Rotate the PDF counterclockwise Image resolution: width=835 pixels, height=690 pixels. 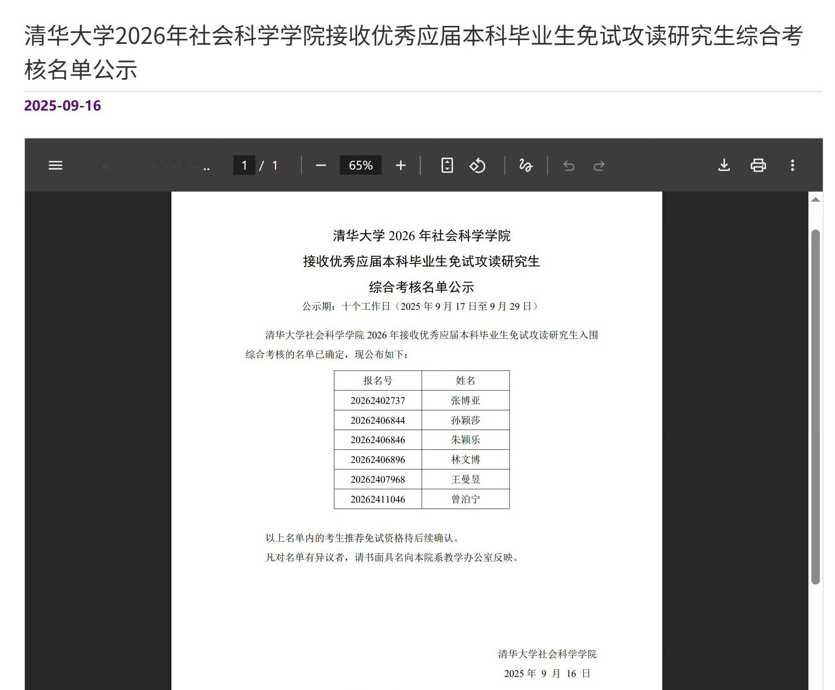click(477, 165)
